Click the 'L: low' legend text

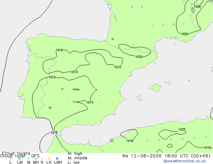tap(74, 162)
